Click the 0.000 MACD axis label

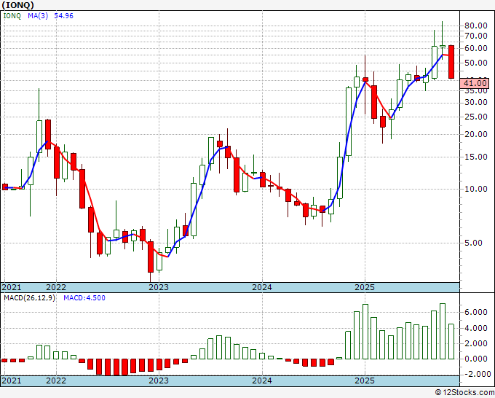(x=476, y=359)
